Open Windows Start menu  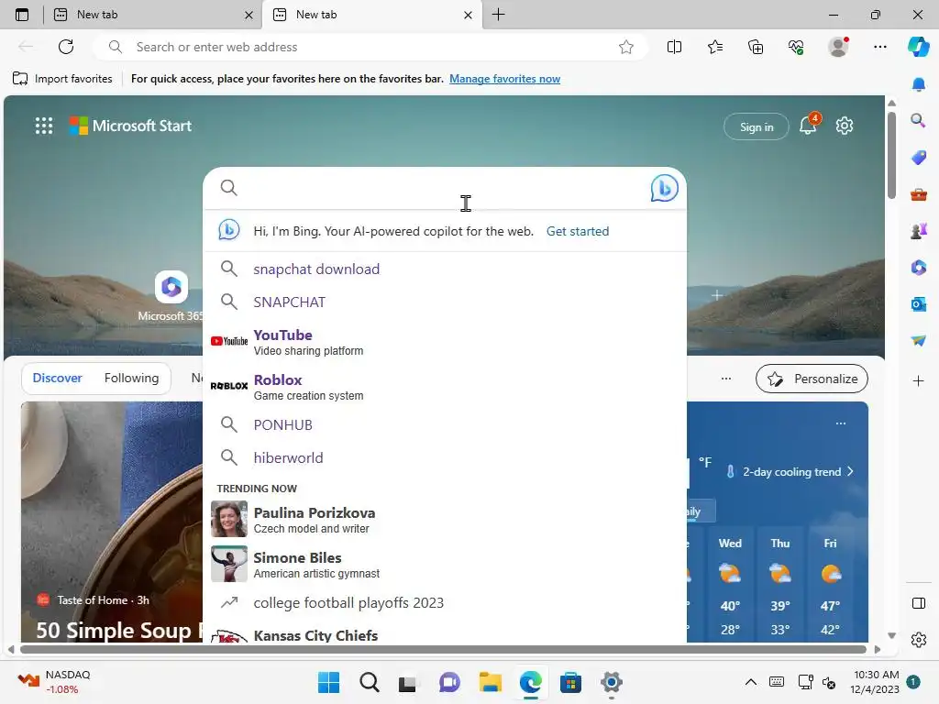(x=328, y=682)
